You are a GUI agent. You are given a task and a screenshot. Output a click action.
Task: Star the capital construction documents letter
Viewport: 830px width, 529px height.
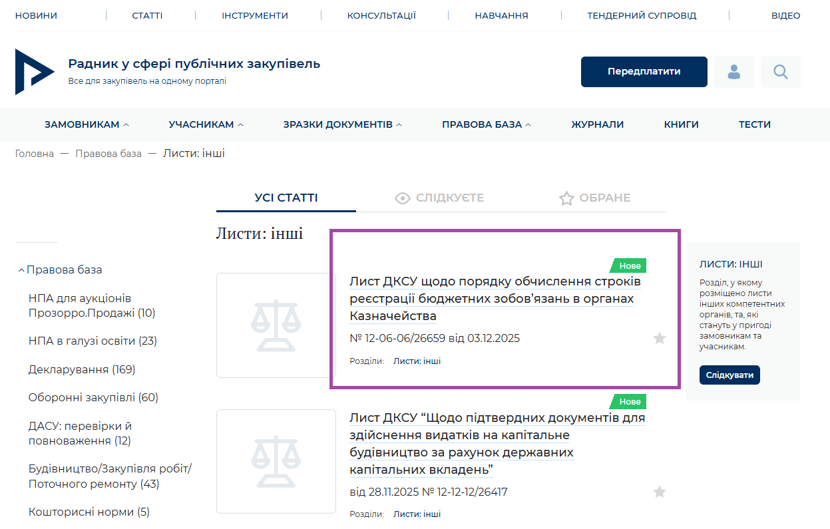click(x=659, y=492)
